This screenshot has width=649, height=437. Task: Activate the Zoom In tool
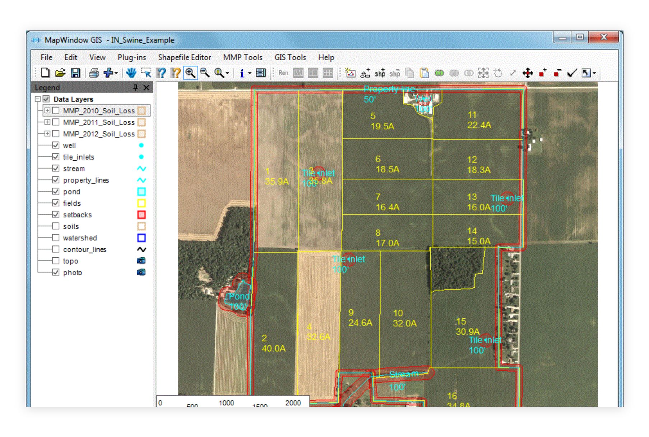click(191, 73)
